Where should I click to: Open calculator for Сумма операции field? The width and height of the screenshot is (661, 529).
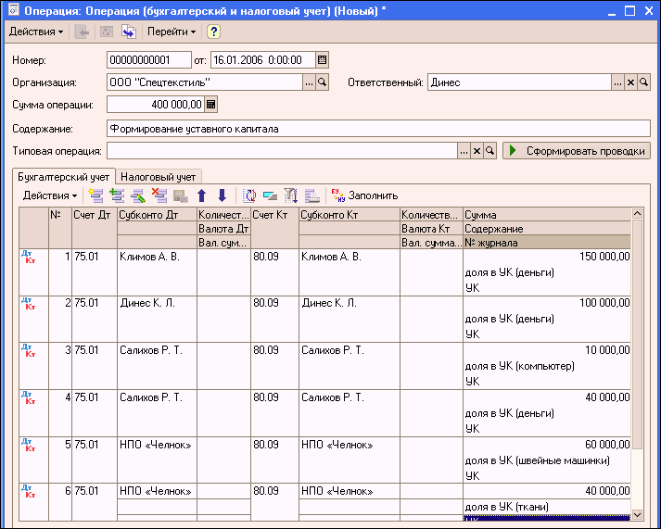pyautogui.click(x=210, y=105)
